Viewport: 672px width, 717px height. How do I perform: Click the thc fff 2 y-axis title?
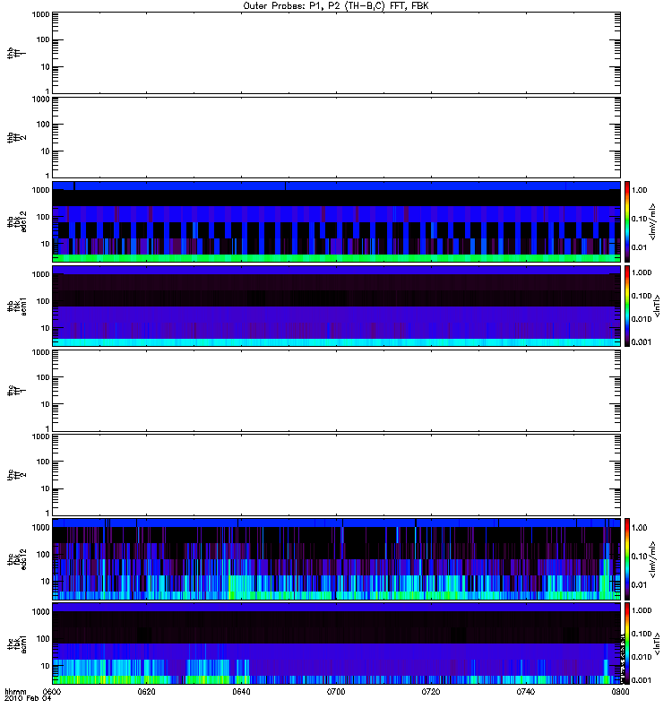(x=17, y=475)
